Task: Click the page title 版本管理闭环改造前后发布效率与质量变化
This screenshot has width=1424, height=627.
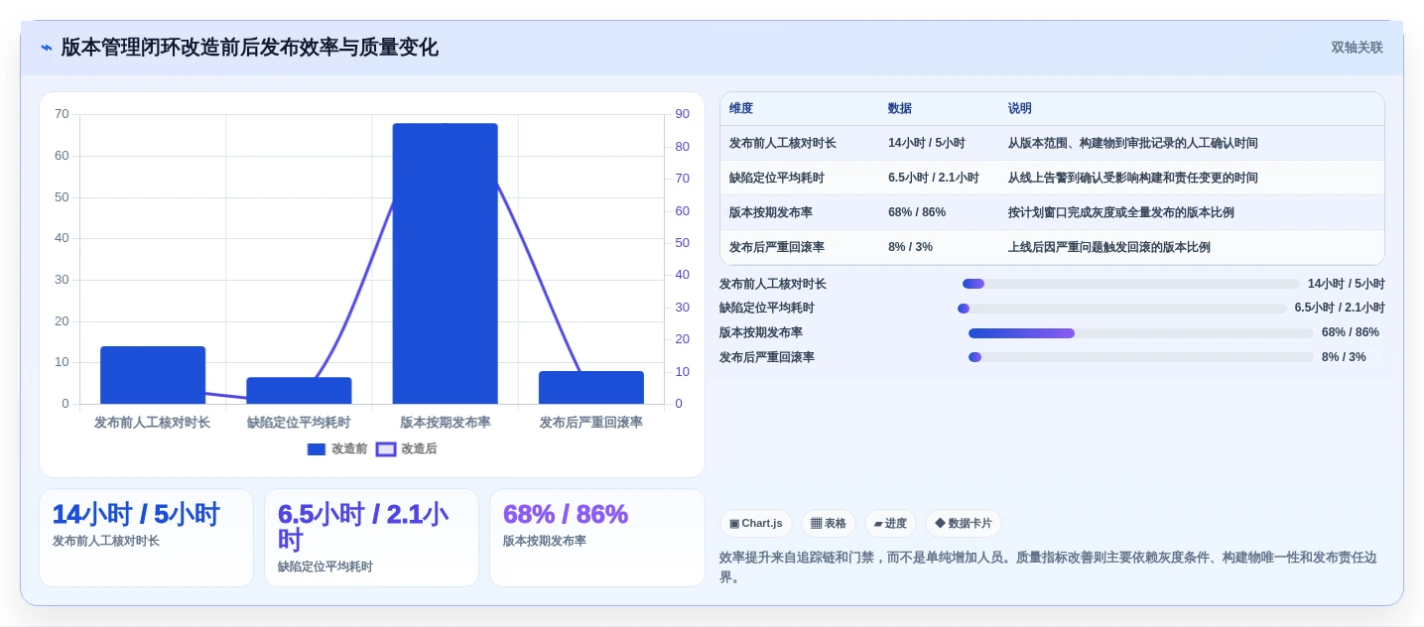Action: 250,48
